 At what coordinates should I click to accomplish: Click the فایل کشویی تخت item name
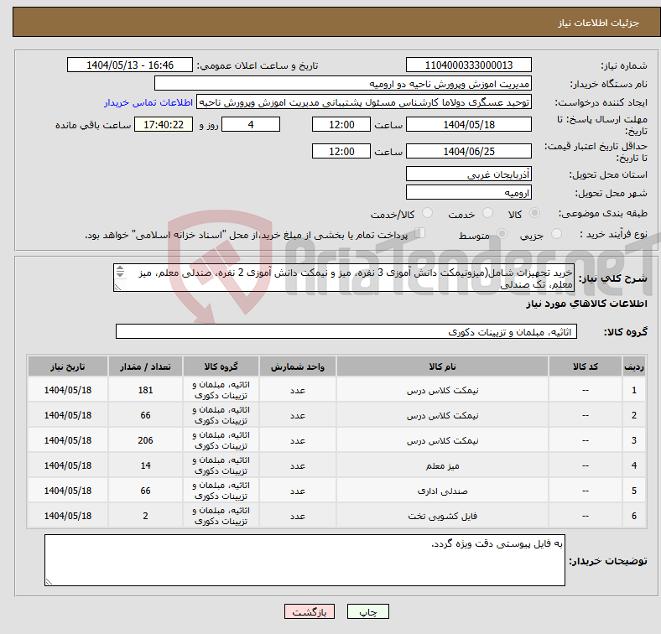(442, 516)
